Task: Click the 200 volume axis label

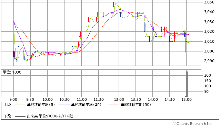Action: [x=208, y=75]
